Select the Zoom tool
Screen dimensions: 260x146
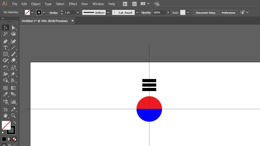pos(13,116)
